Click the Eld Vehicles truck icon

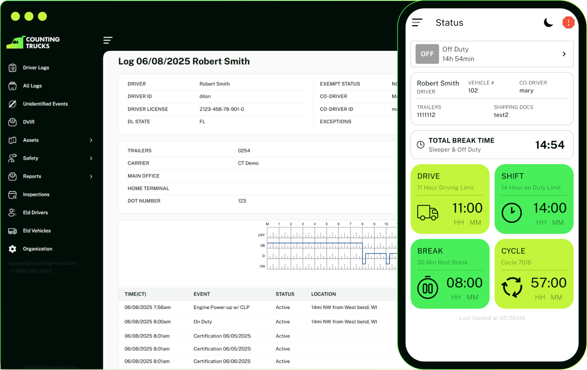(x=13, y=231)
